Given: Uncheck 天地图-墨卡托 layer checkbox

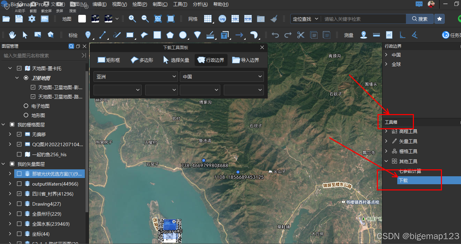Looking at the screenshot, I should point(19,68).
